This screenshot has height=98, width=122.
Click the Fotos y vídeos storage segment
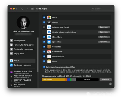click(x=53, y=80)
